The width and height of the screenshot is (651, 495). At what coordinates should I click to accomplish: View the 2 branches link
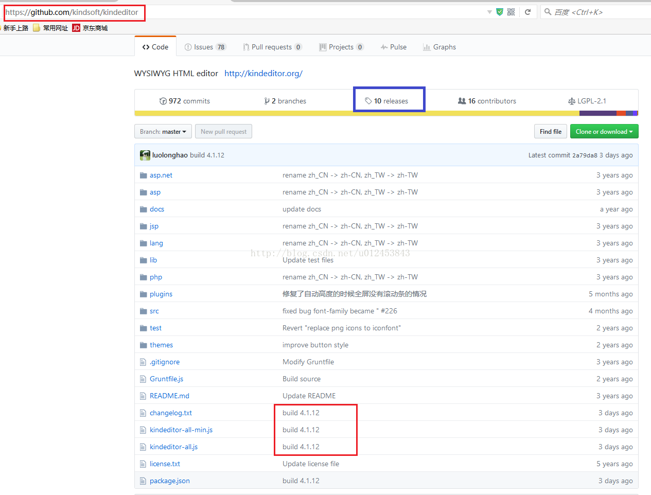(285, 101)
